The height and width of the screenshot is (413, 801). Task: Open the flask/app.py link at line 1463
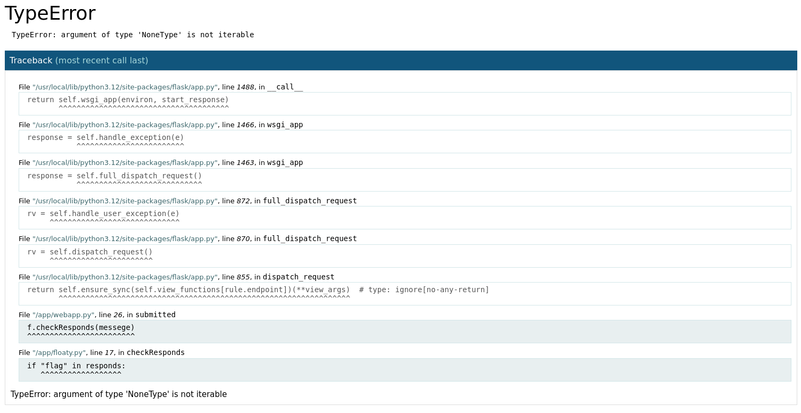tap(125, 162)
